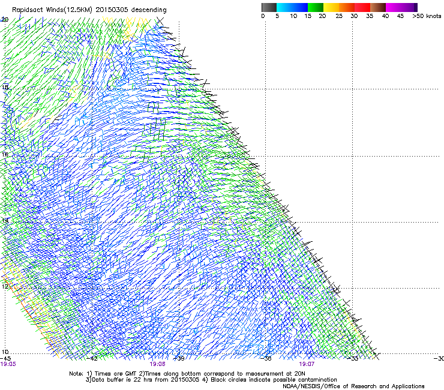Click the green 15-20 knots legend segment
Screen dimensions: 444x390
316,7
